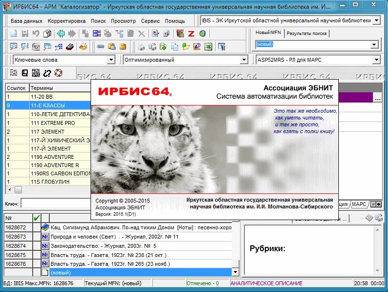Click the globe web resources icon
This screenshot has width=388, height=292.
click(x=203, y=34)
